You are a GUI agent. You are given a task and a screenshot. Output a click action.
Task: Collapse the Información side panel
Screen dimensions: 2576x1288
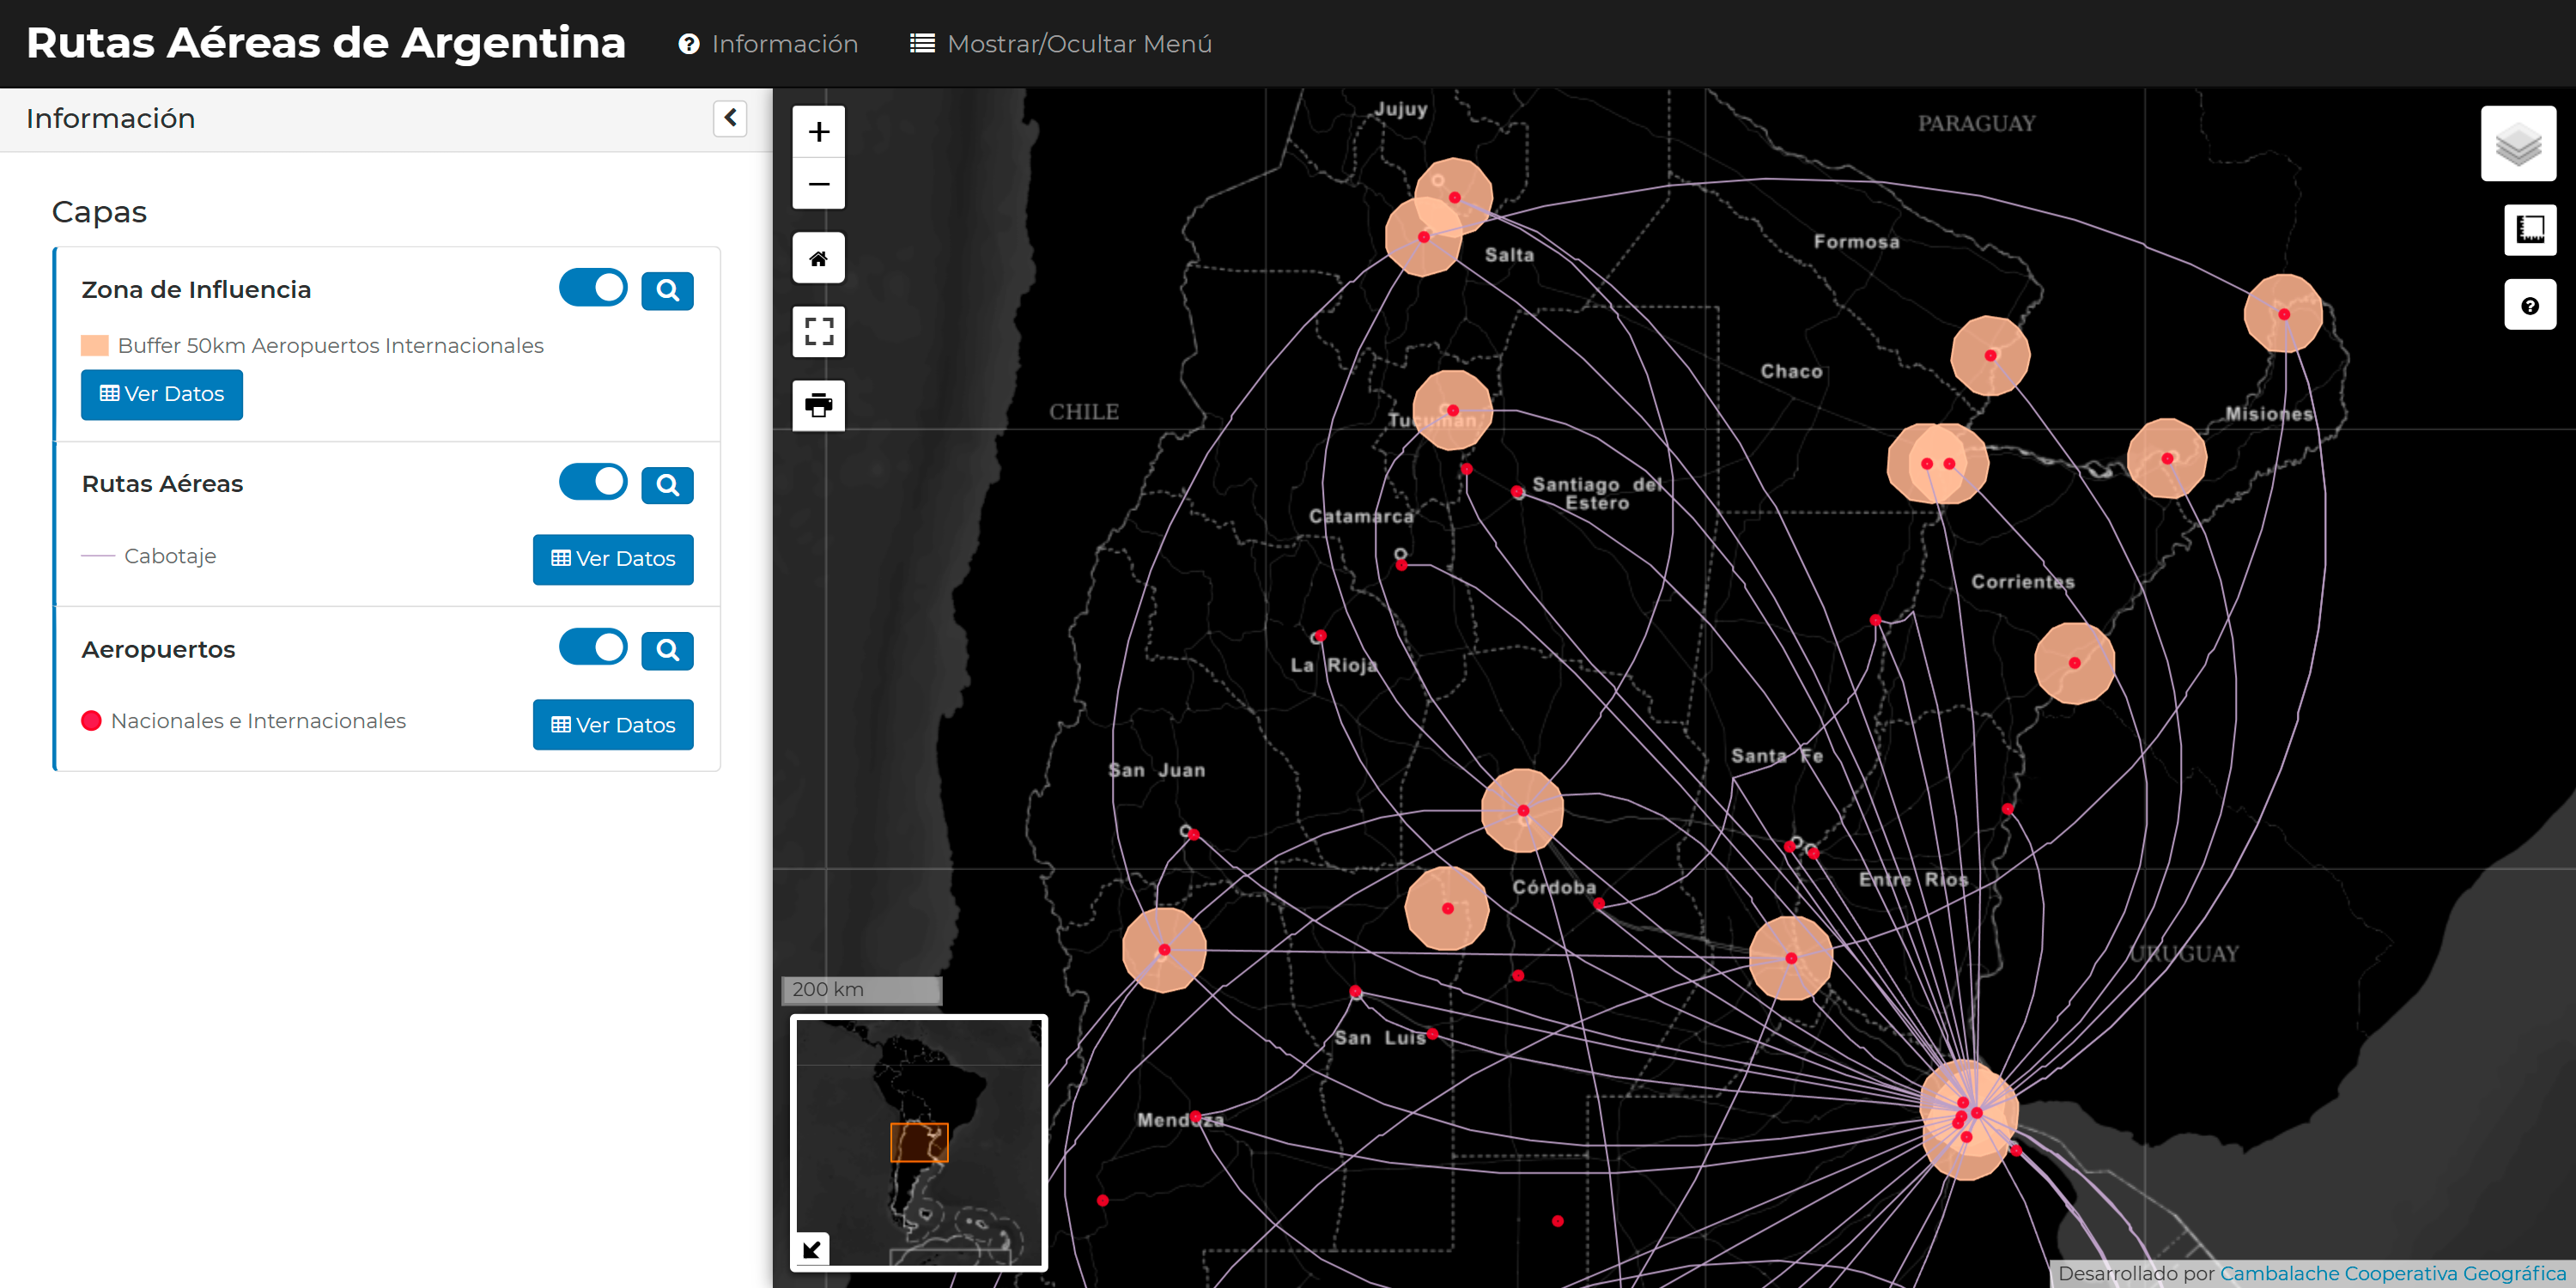(730, 118)
